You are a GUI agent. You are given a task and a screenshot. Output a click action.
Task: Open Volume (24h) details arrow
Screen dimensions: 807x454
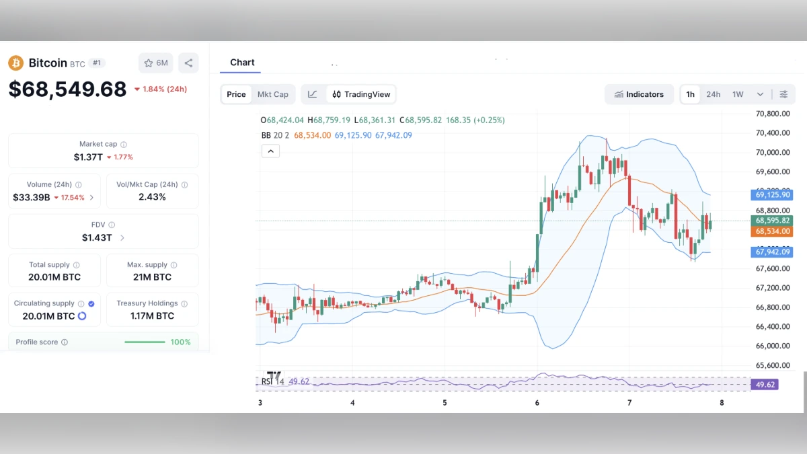(93, 197)
